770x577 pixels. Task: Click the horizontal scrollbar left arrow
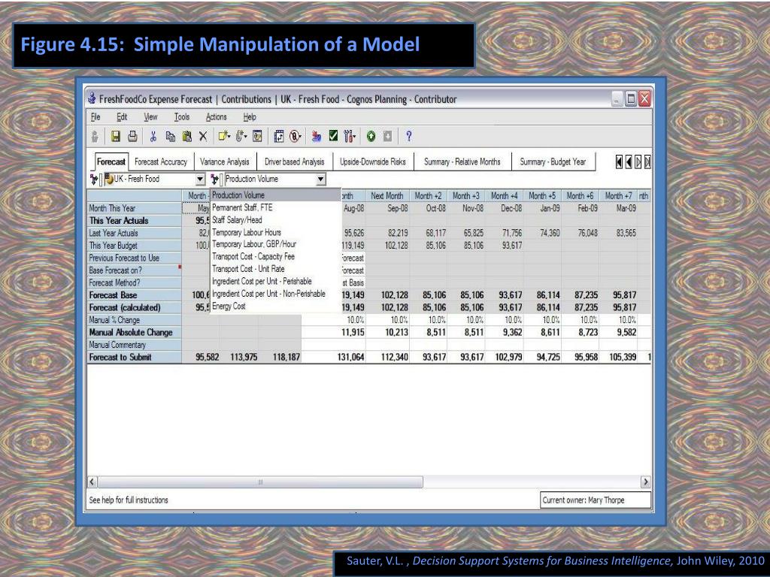click(92, 482)
